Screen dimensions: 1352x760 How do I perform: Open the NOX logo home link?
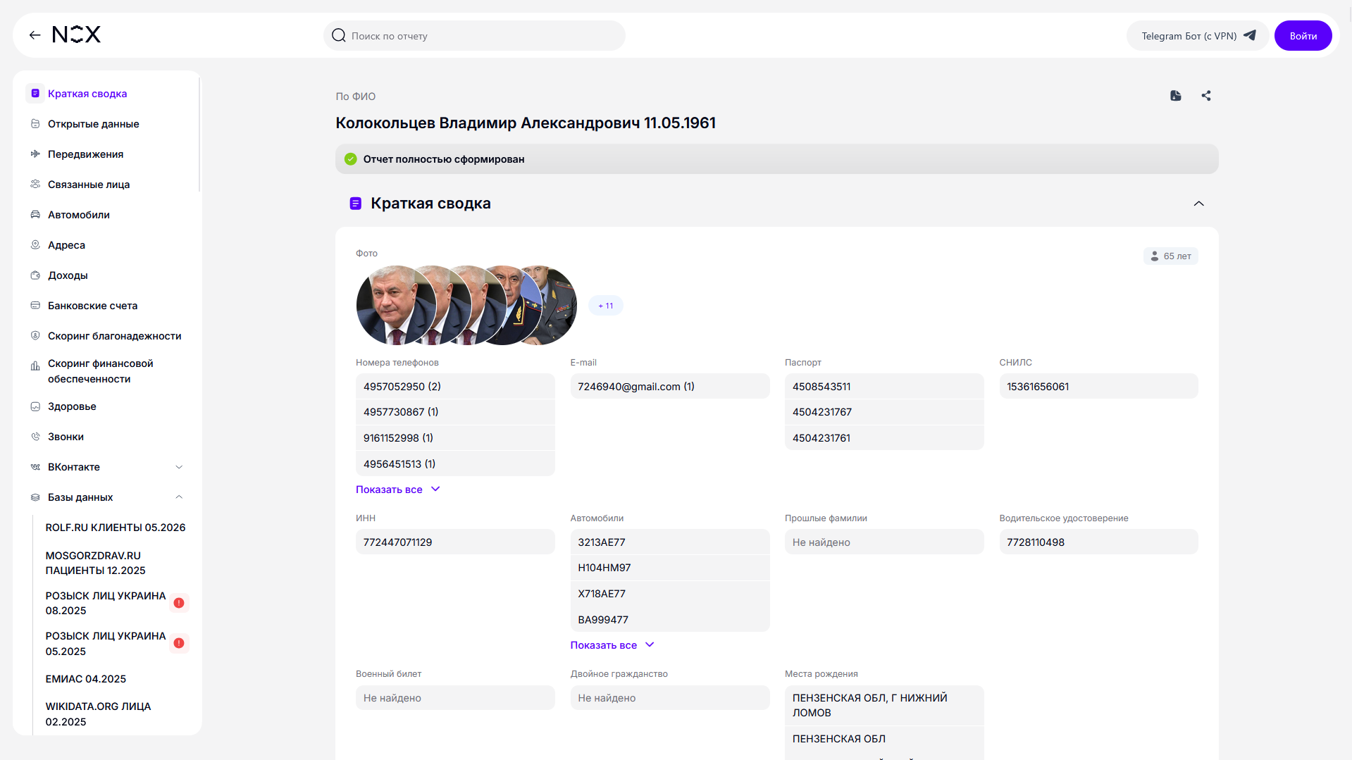[x=77, y=35]
